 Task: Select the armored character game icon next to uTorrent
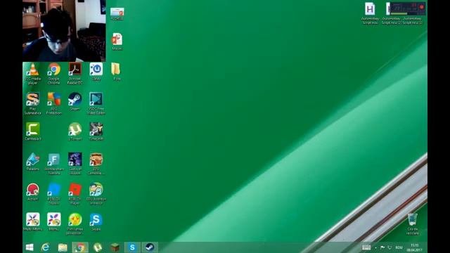point(96,131)
